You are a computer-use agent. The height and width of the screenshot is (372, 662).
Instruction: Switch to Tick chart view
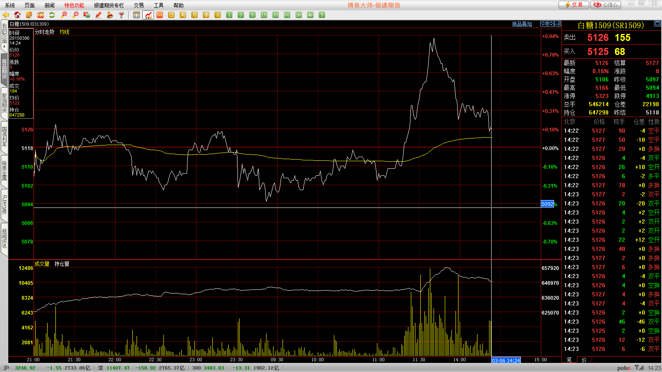160,15
